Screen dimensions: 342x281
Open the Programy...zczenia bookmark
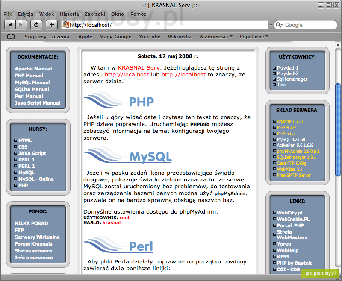[x=46, y=37]
